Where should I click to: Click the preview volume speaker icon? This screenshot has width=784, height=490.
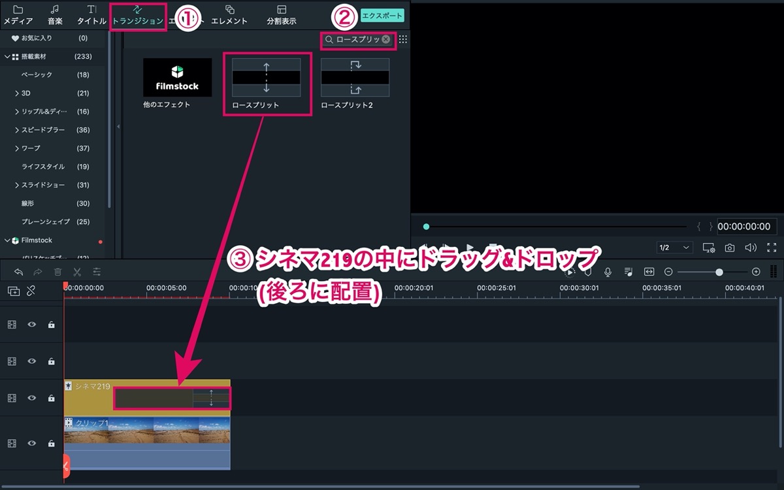pyautogui.click(x=751, y=248)
